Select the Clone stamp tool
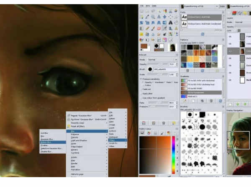 coord(170,28)
